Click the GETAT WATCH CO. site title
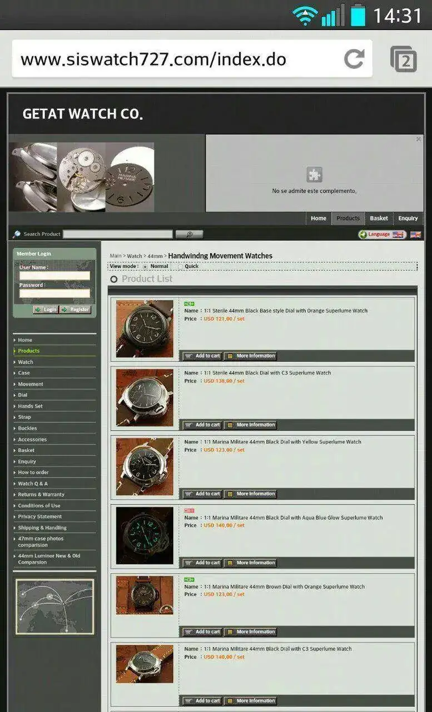Viewport: 432px width, 712px height. click(82, 114)
